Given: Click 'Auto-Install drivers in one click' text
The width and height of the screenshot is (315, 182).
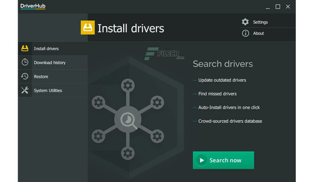Looking at the screenshot, I should tap(229, 108).
